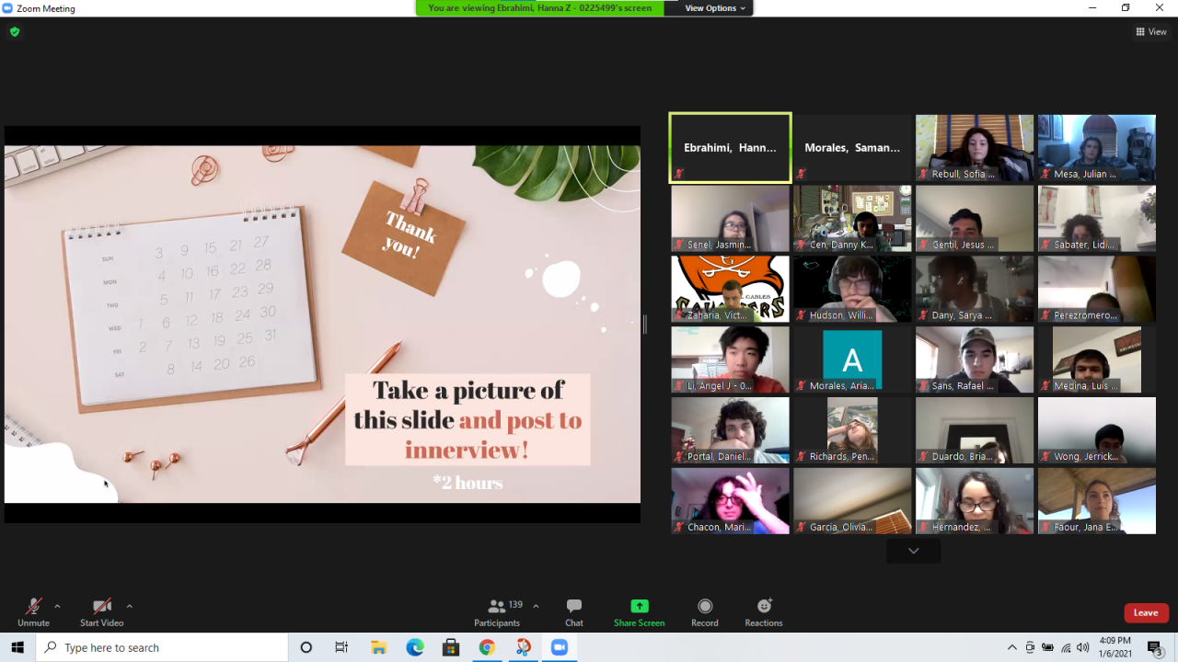
Task: Select the Hernandez video tile
Action: pyautogui.click(x=975, y=501)
